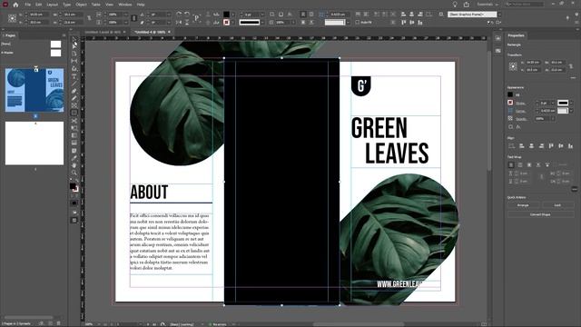Select the Zoom tool
Viewport: 581px width, 327px height.
pos(74,173)
